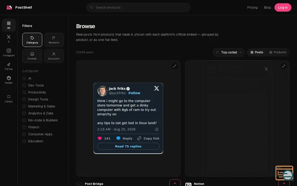
Task: Click the faded X logo on second card
Action: [266, 69]
